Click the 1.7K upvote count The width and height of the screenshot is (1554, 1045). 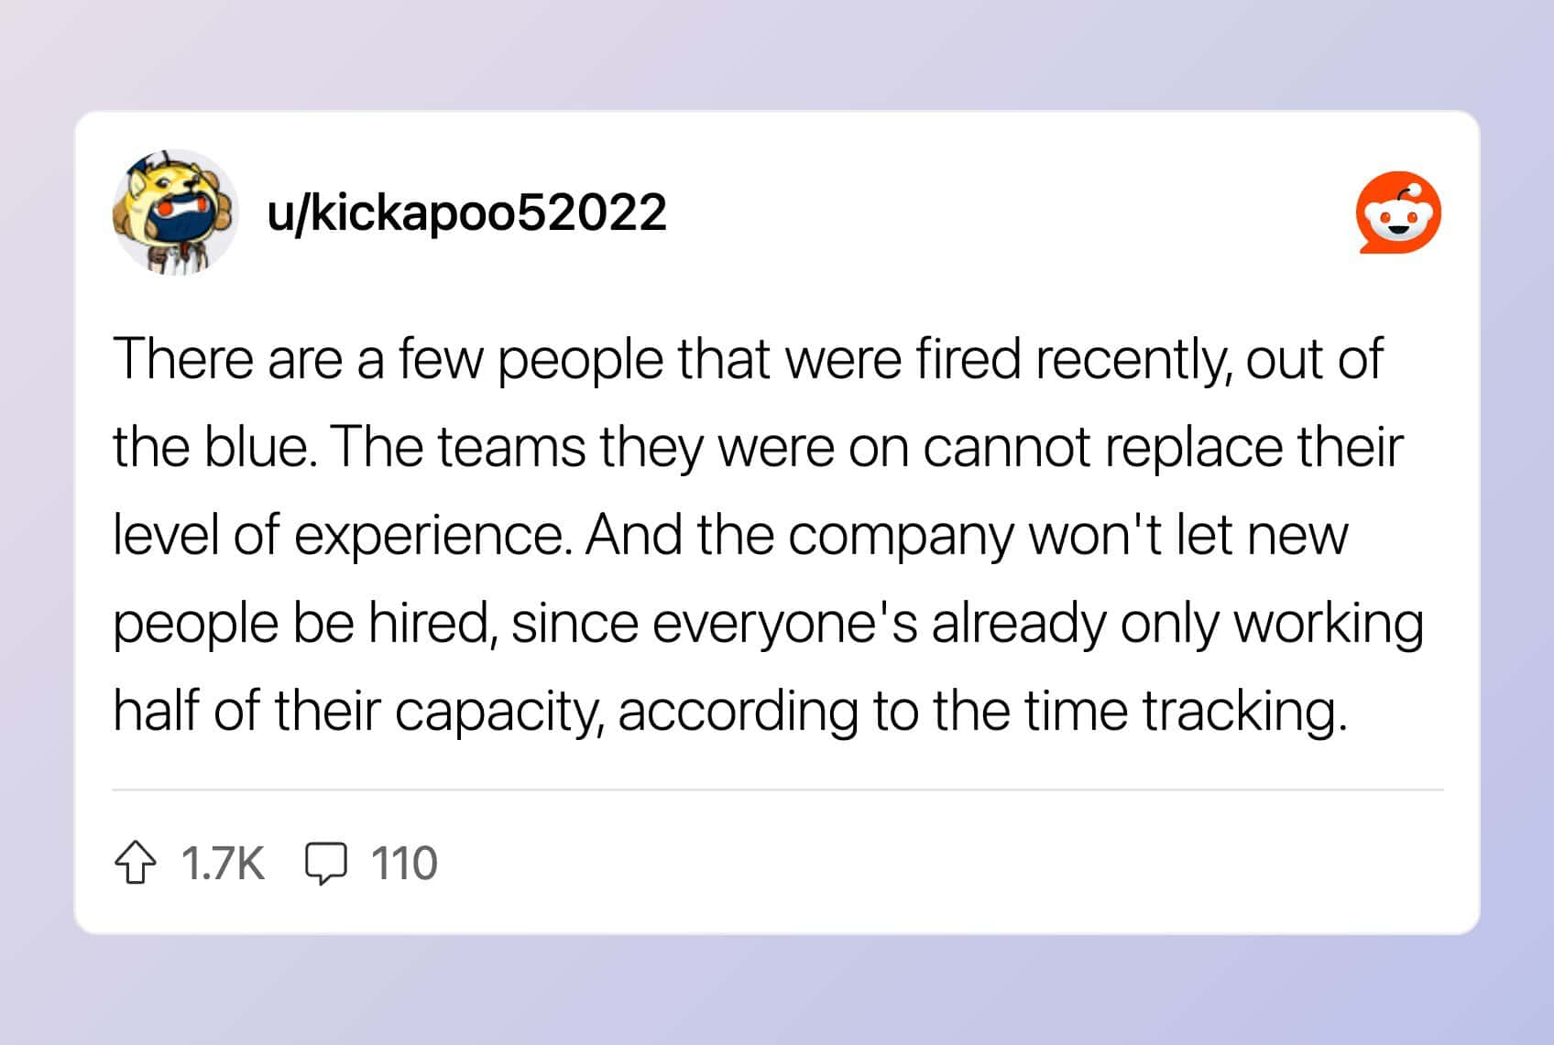click(223, 863)
